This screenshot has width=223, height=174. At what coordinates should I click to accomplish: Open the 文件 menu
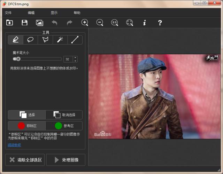pyautogui.click(x=8, y=13)
